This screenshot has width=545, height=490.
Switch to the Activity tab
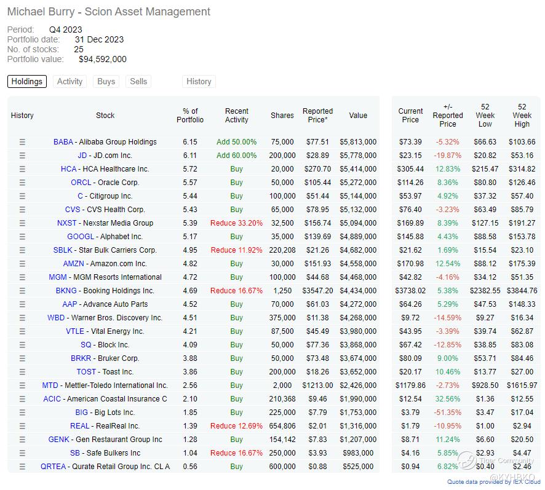tap(70, 81)
